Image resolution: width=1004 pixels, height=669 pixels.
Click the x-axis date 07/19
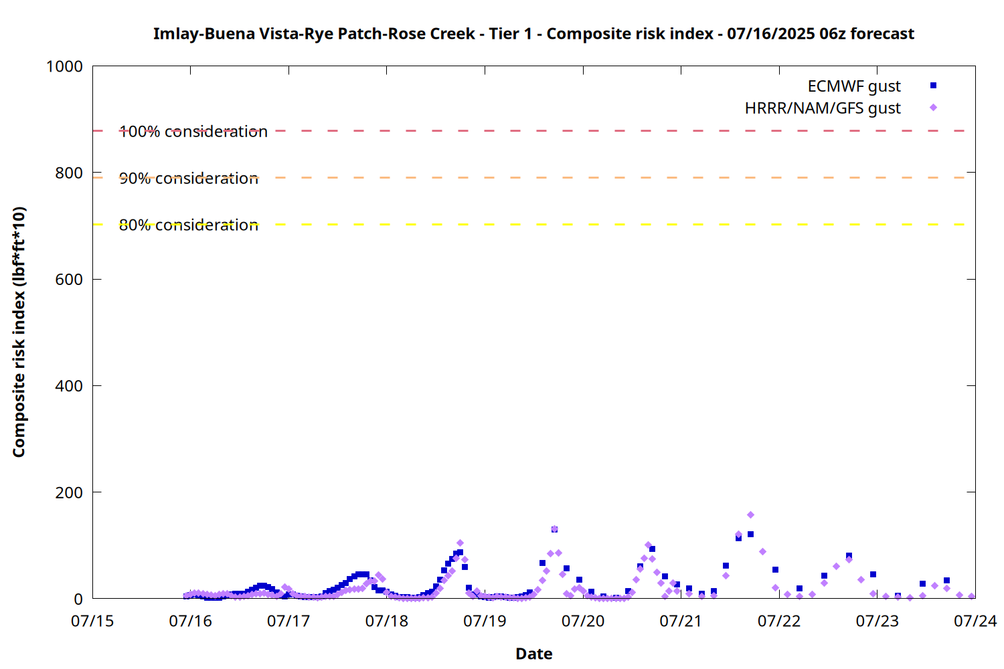point(485,621)
